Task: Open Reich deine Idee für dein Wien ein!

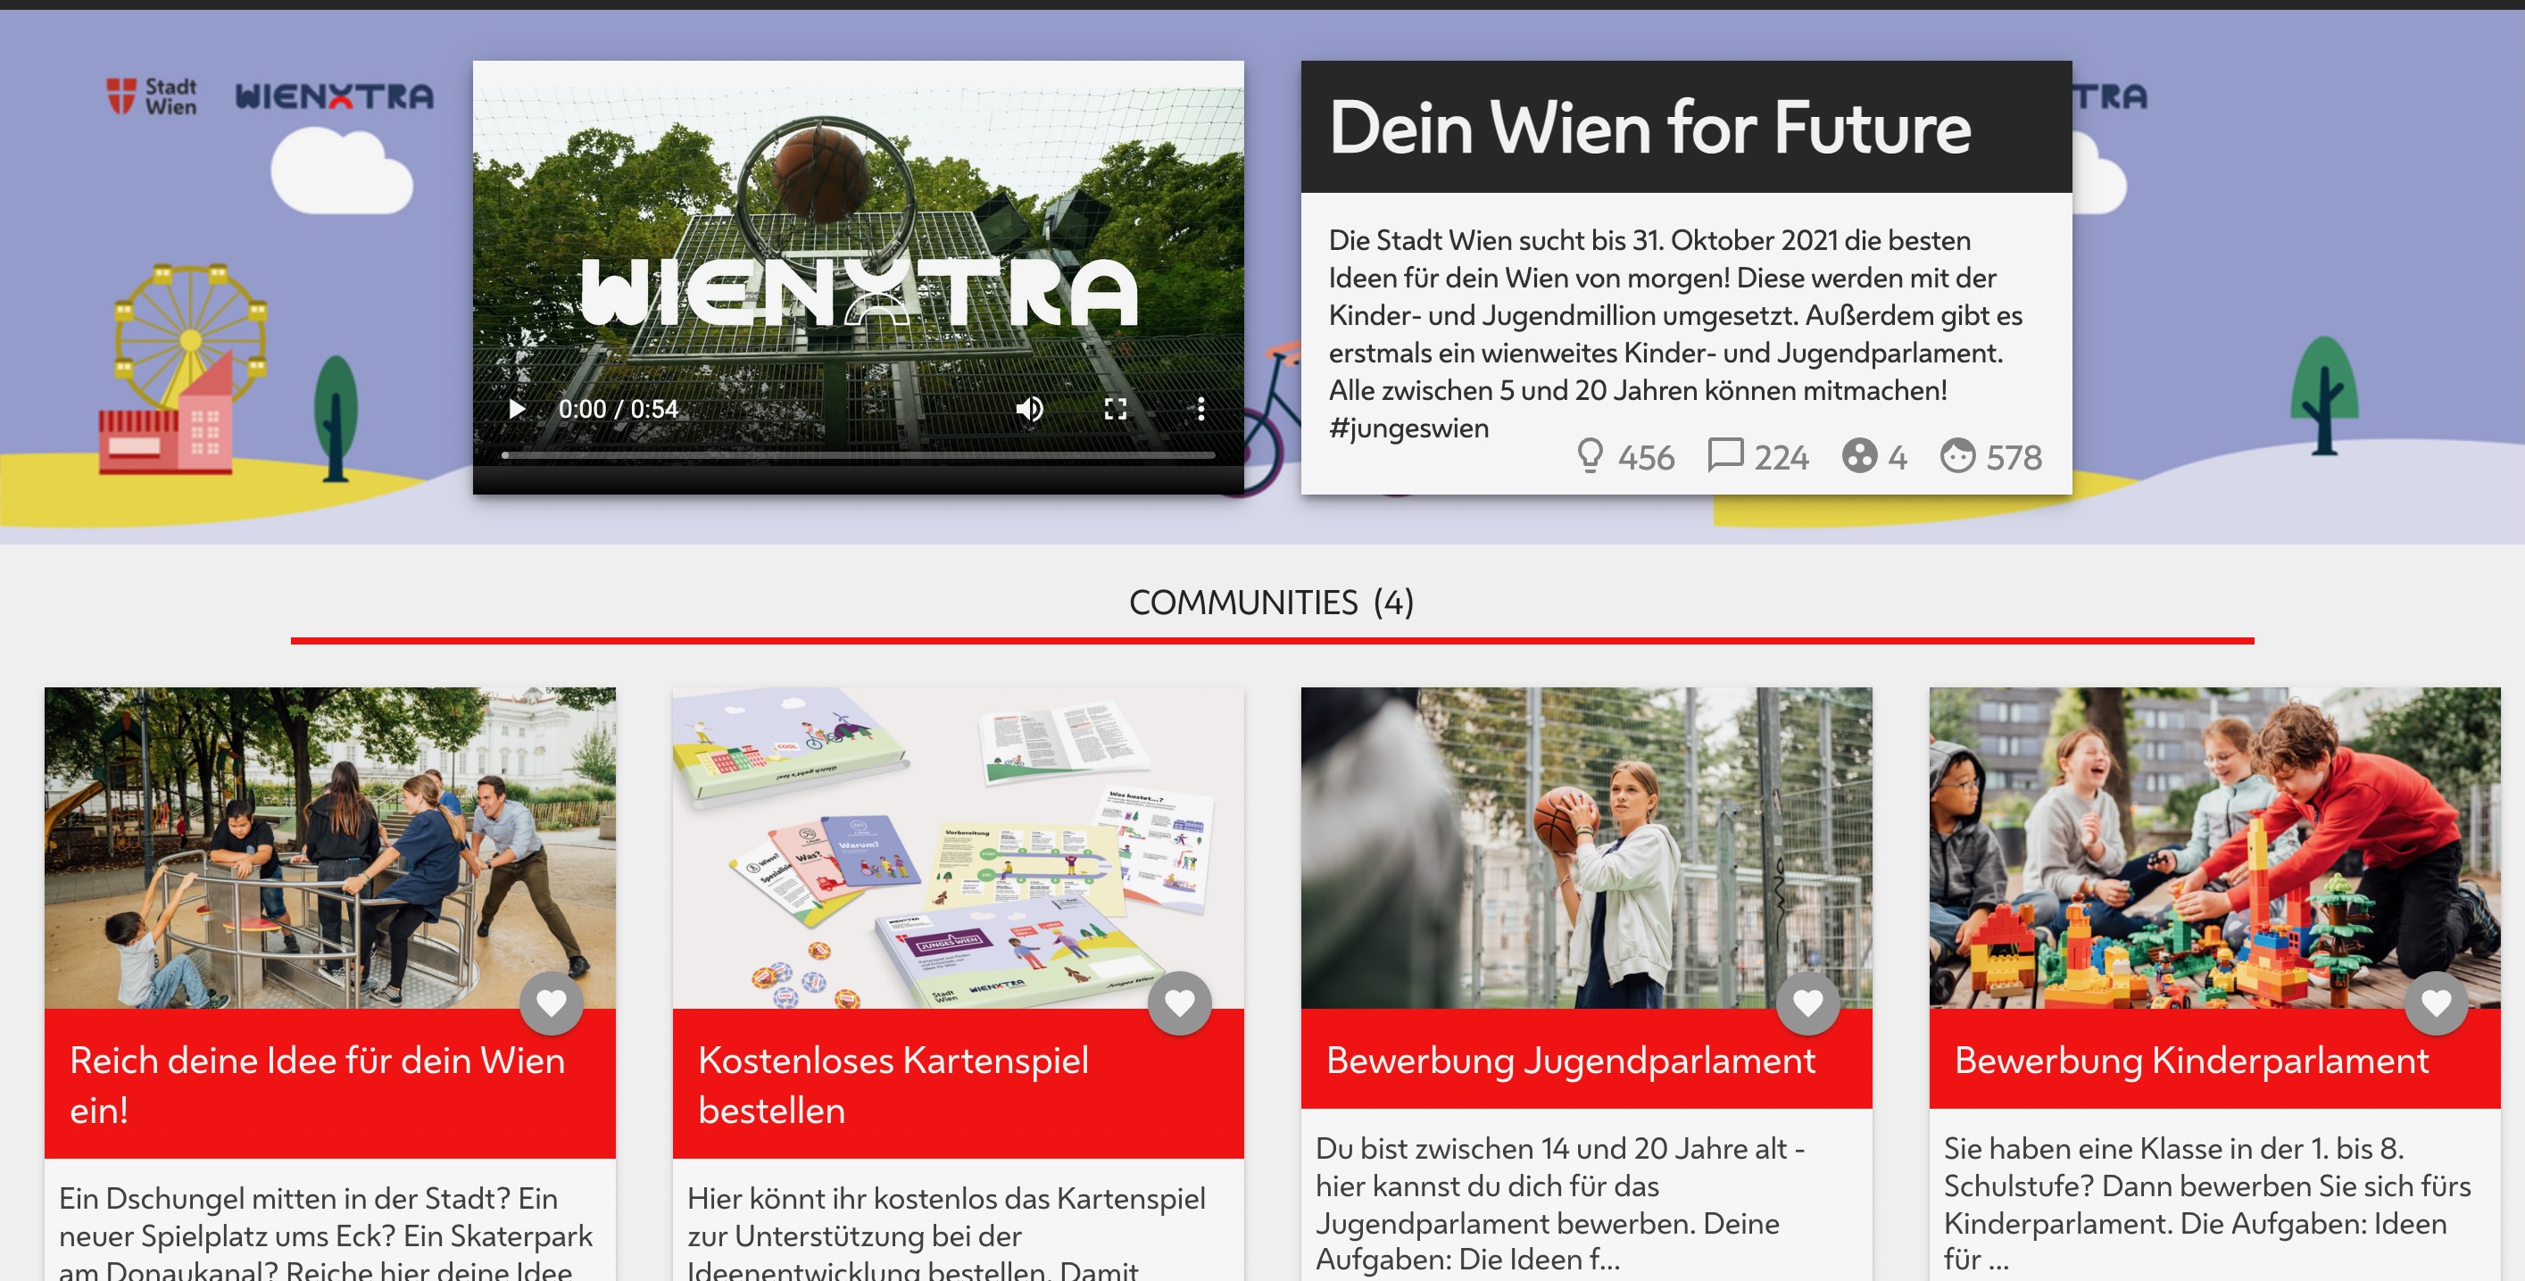Action: (318, 1085)
